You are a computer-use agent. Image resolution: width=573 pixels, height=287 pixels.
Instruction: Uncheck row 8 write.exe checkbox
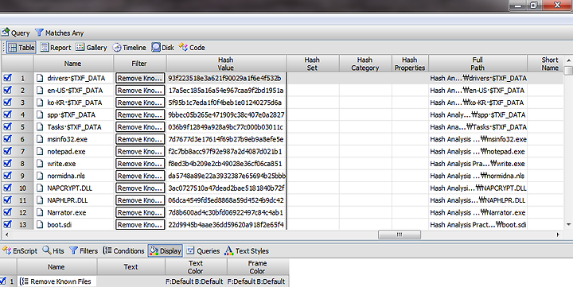[7, 164]
